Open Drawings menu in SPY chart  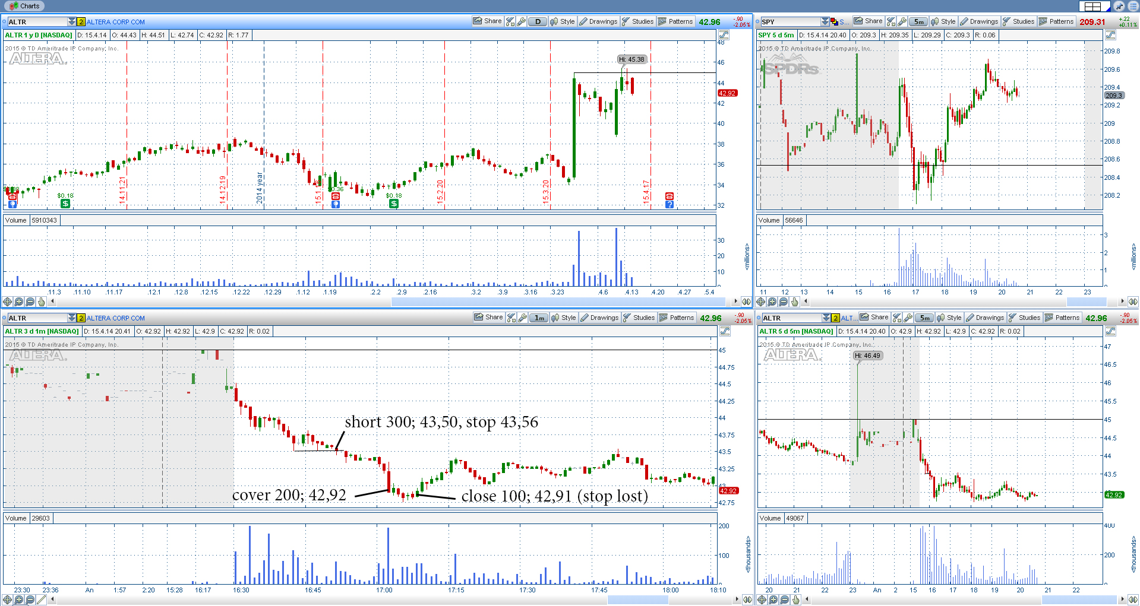coord(979,21)
